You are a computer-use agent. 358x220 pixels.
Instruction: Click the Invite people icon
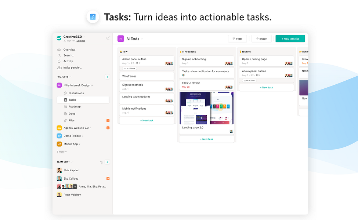[x=59, y=67]
